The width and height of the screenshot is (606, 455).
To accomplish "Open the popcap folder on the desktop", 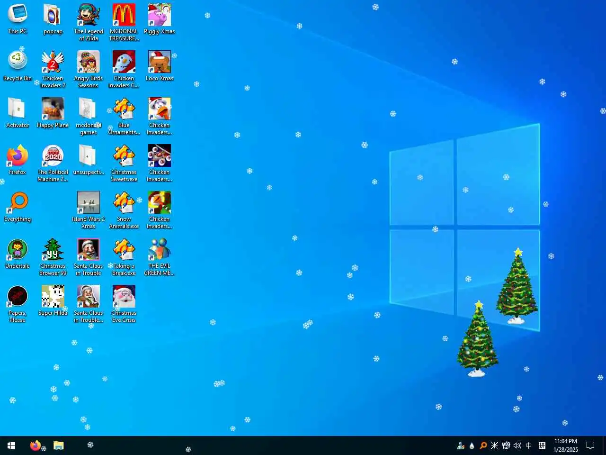I will pos(53,19).
